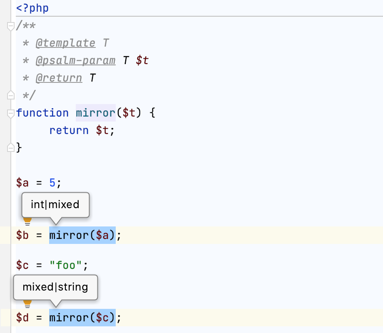Image resolution: width=383 pixels, height=333 pixels.
Task: Click the @psalm-param docblock tag
Action: click(x=75, y=61)
